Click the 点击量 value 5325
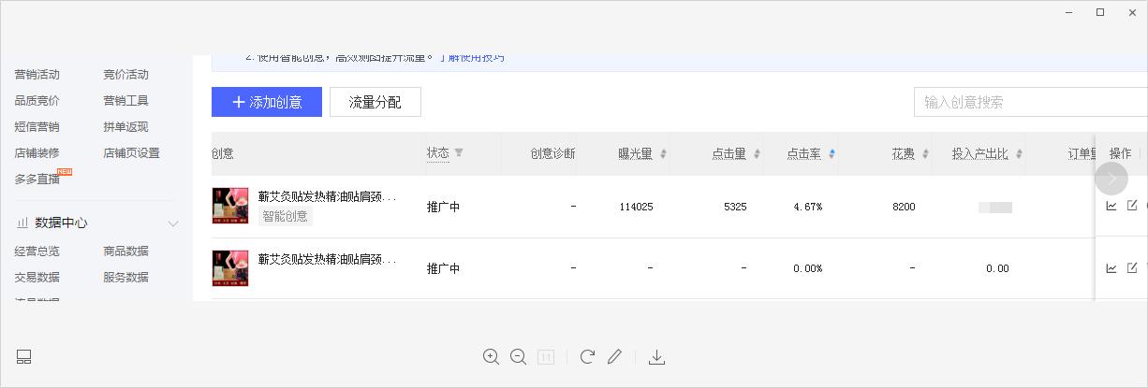 click(735, 207)
